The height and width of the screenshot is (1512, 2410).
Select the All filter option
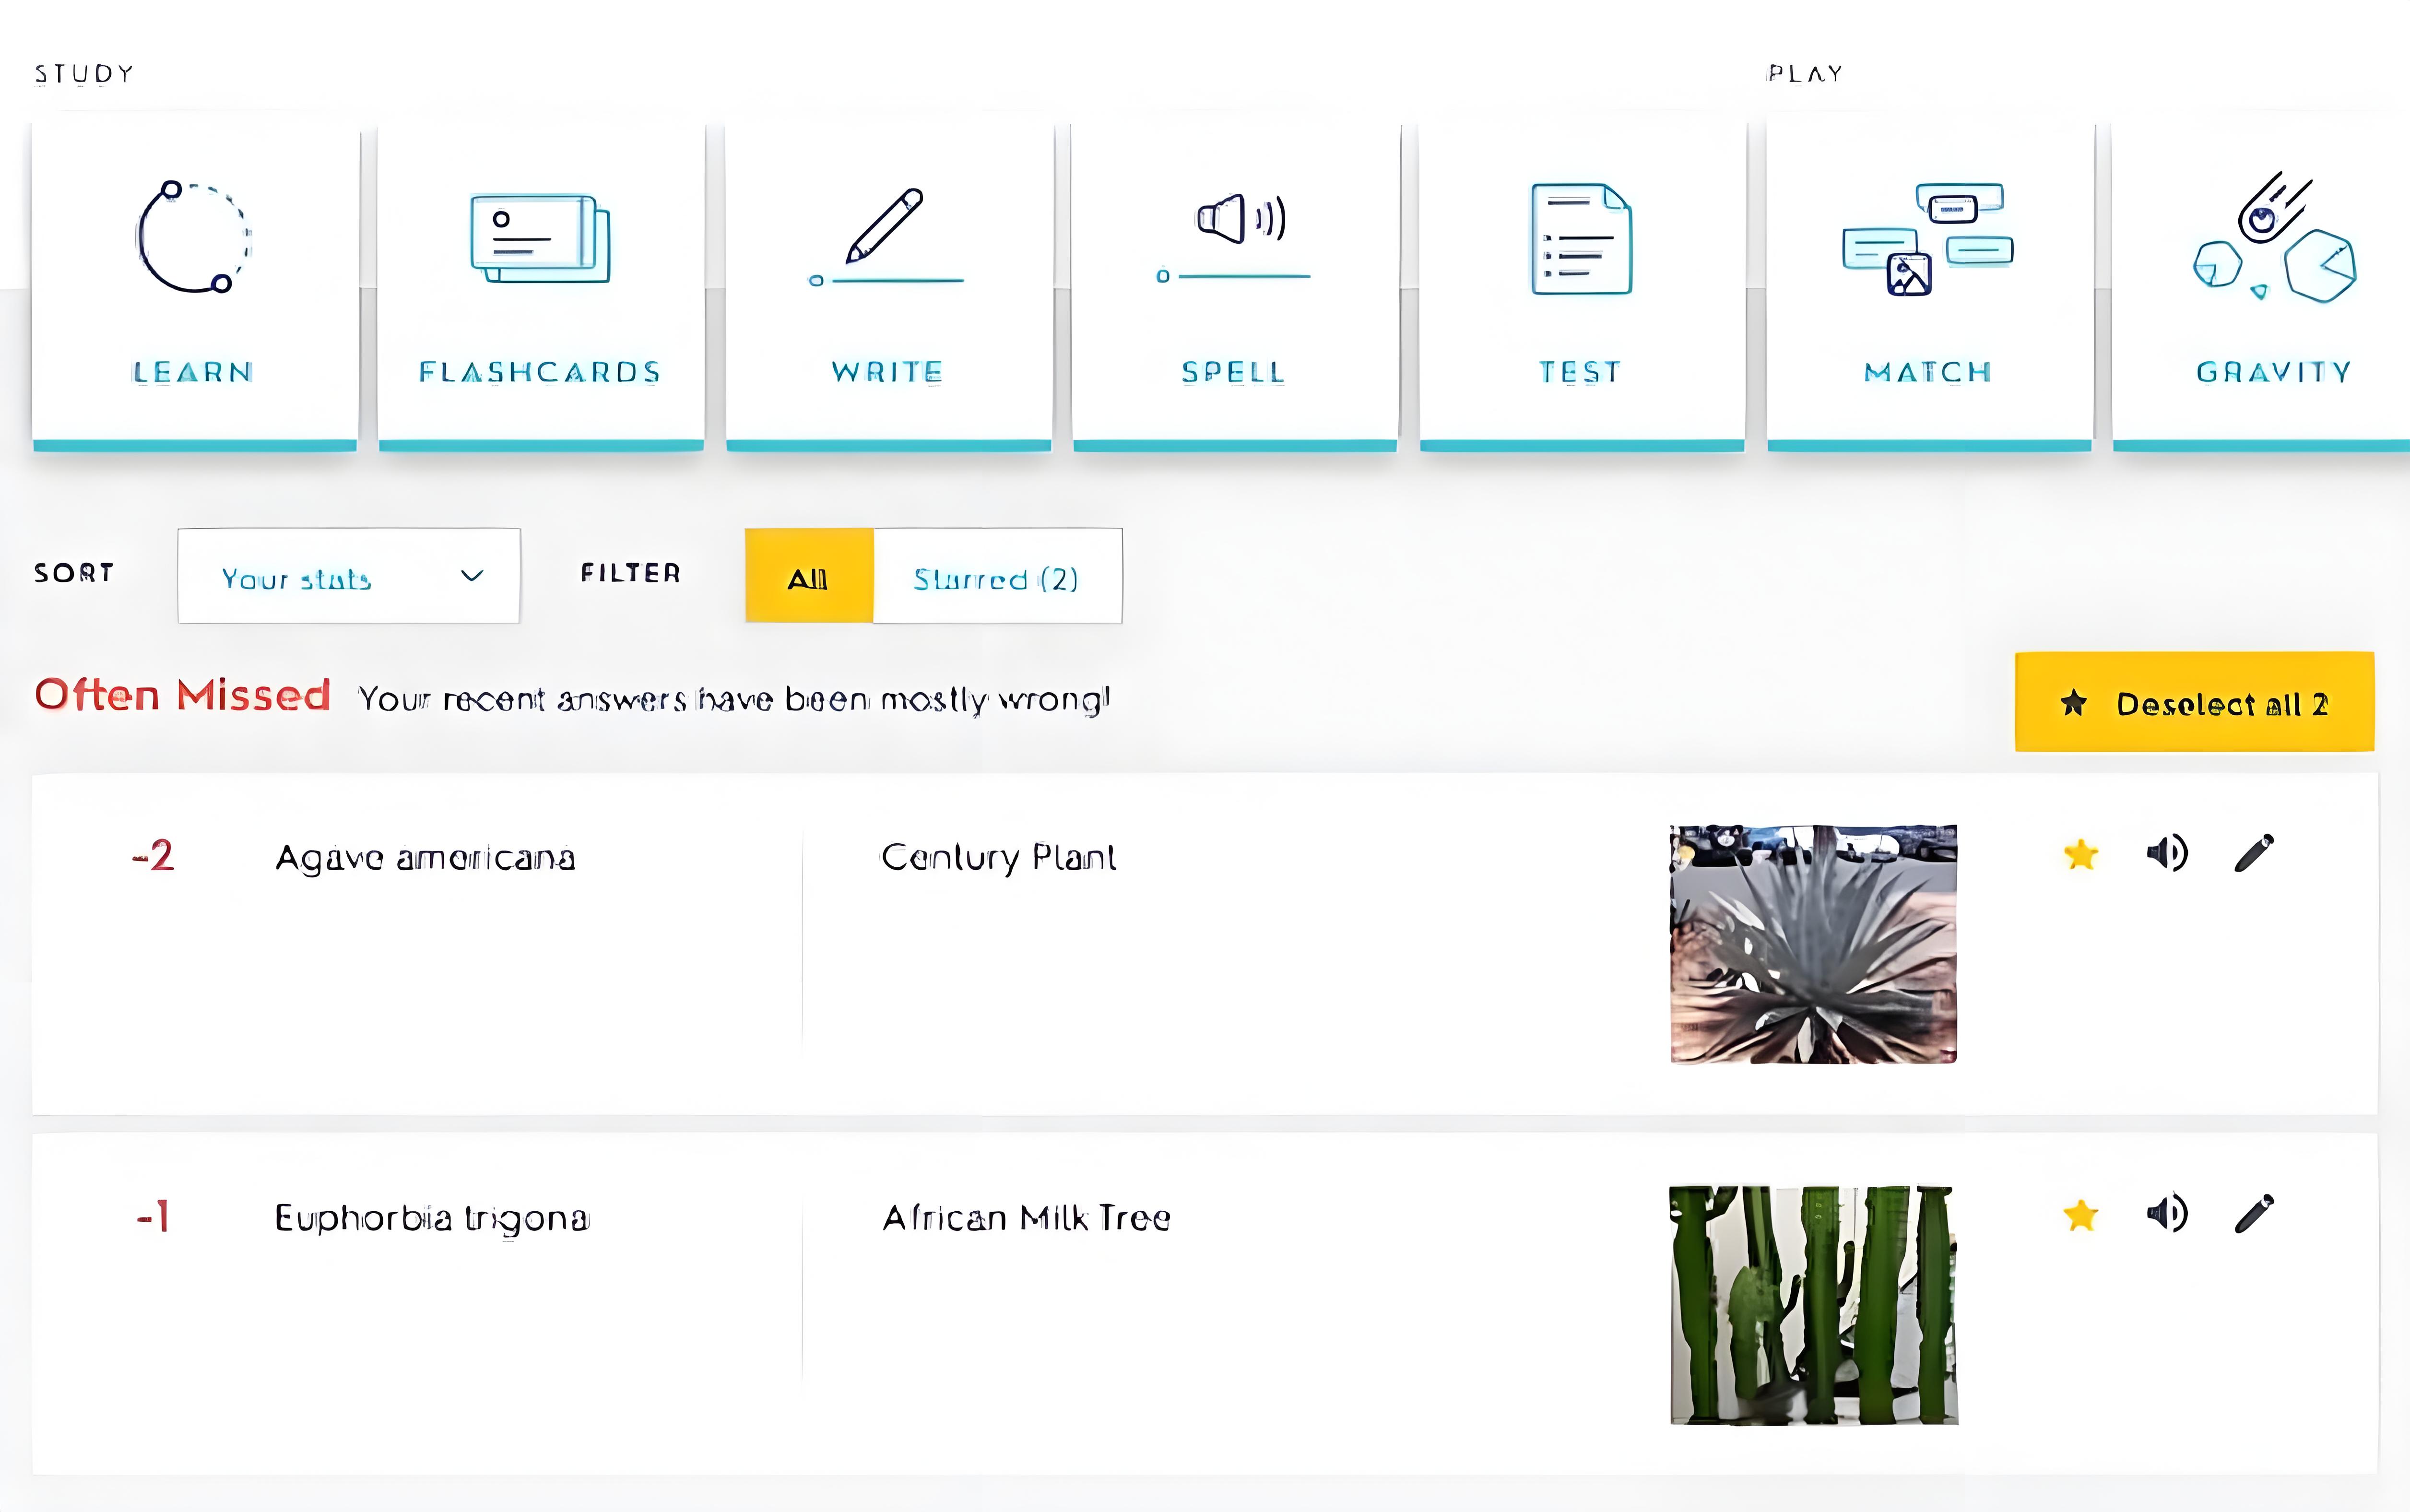808,578
